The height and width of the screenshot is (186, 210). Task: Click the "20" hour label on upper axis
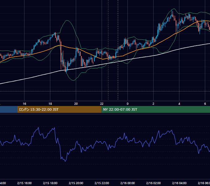pyautogui.click(x=76, y=104)
